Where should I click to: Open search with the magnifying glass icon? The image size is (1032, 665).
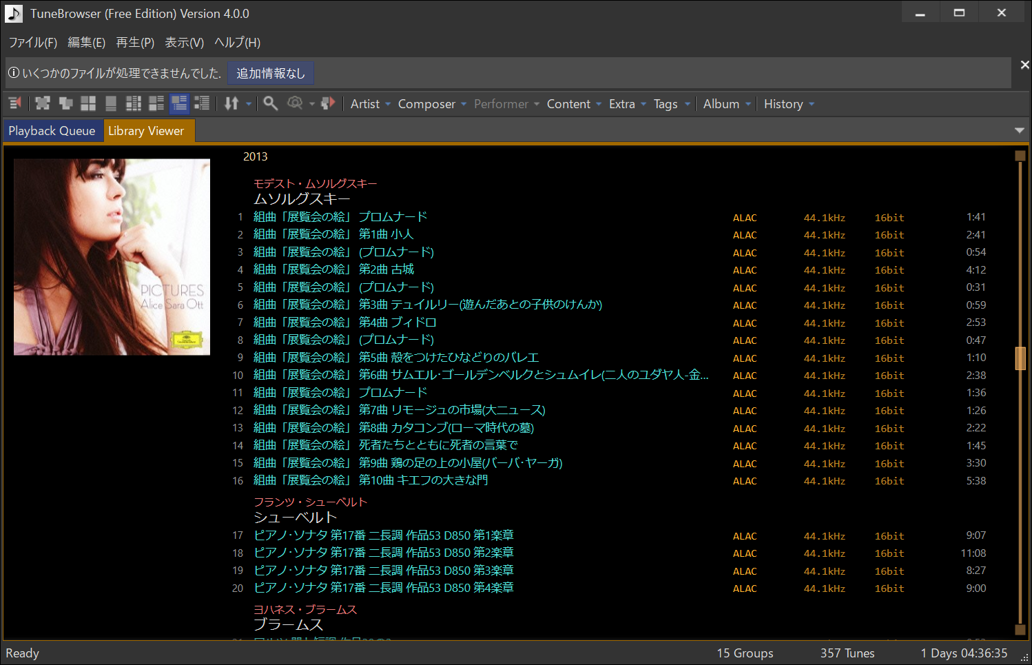[271, 103]
